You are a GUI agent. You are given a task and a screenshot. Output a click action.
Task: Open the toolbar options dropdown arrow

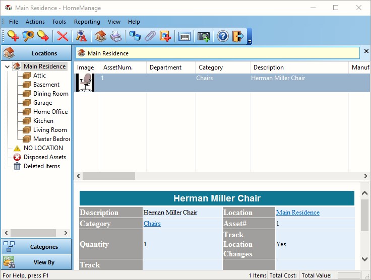[x=249, y=42]
